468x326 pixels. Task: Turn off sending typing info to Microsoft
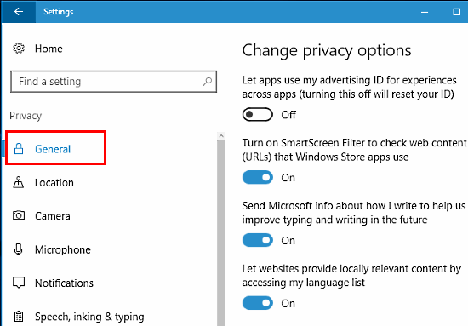tap(258, 240)
